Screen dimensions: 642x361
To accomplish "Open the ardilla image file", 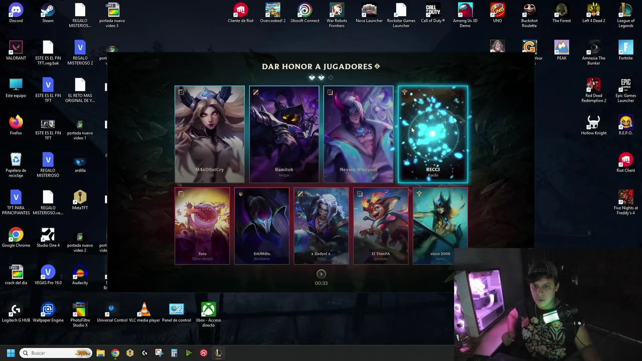I will click(x=80, y=163).
